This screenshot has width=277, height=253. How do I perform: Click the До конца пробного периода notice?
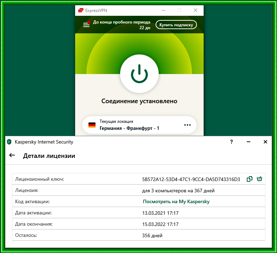pos(121,25)
